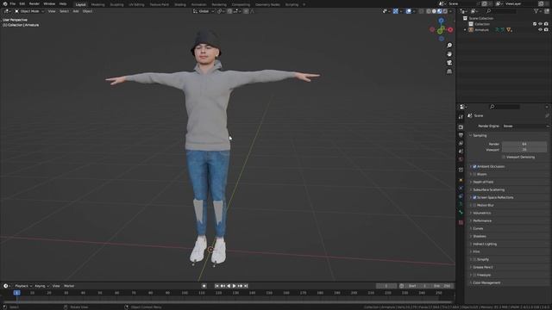Open the timeline Playback menu
The height and width of the screenshot is (310, 552).
click(23, 286)
